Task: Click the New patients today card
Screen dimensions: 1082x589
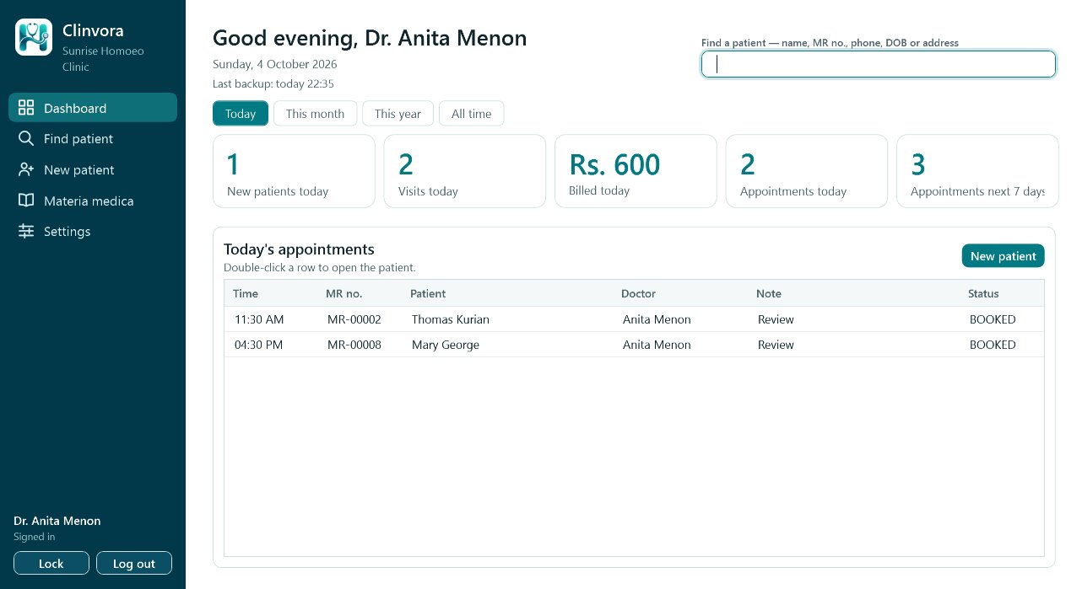Action: (294, 171)
